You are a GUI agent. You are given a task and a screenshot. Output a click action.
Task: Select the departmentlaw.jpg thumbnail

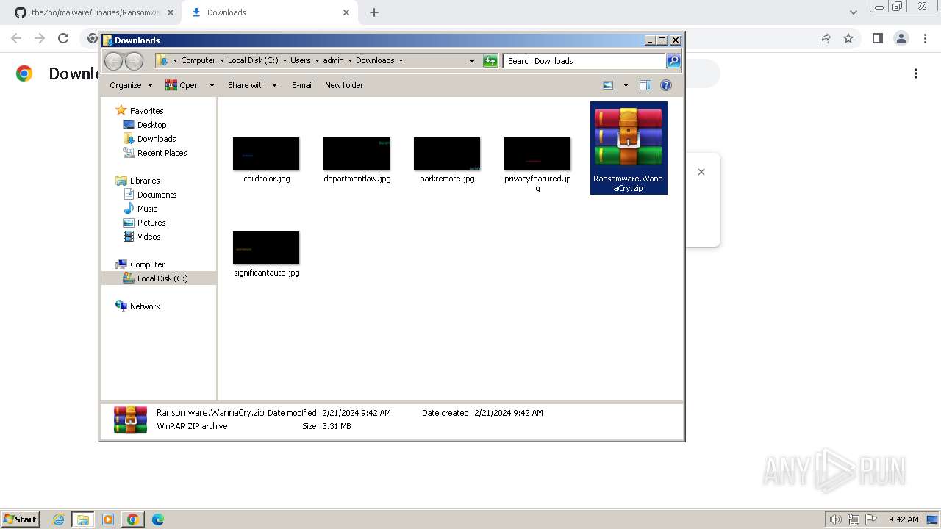point(357,154)
